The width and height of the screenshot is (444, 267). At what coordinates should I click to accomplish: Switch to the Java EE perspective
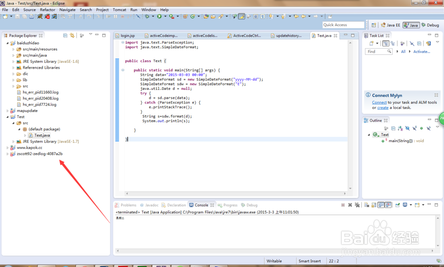pyautogui.click(x=390, y=25)
